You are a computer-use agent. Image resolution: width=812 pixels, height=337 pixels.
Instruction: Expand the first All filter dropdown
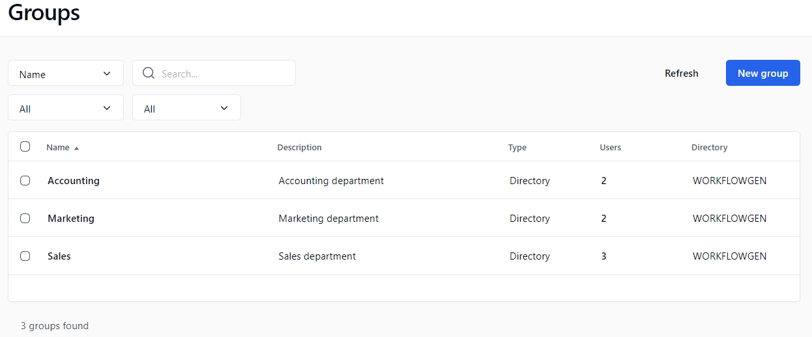point(65,108)
